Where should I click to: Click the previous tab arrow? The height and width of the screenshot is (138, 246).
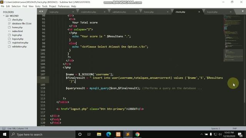(x=40, y=11)
